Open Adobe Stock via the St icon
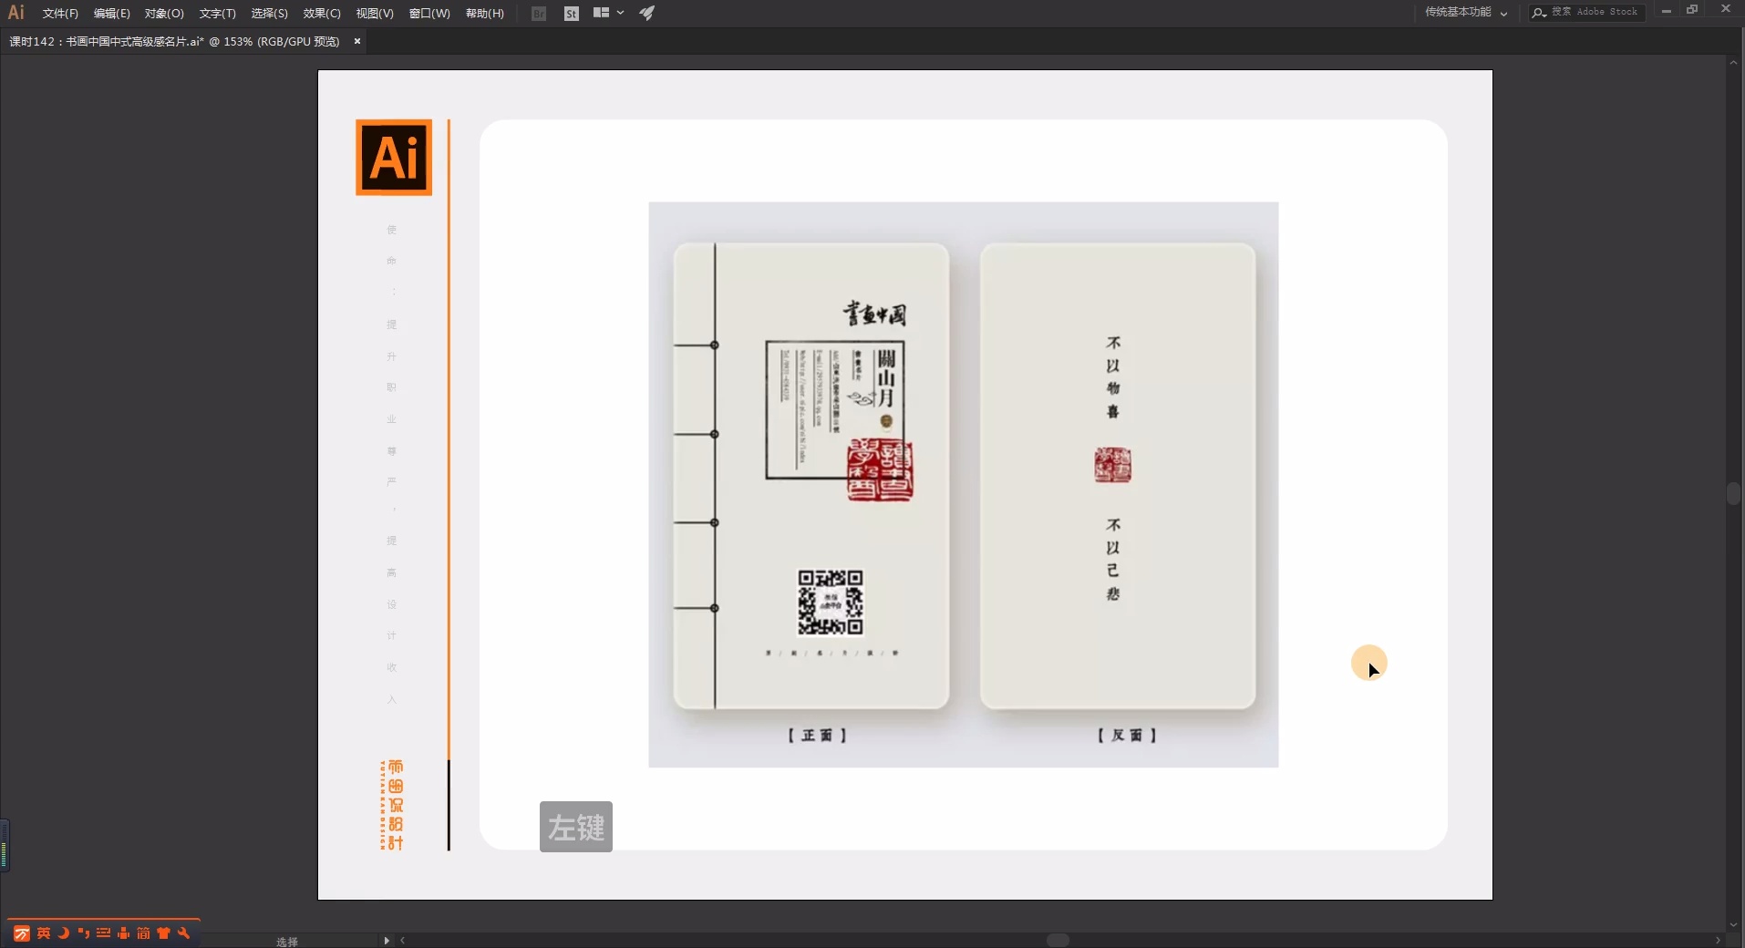The height and width of the screenshot is (948, 1745). tap(572, 13)
